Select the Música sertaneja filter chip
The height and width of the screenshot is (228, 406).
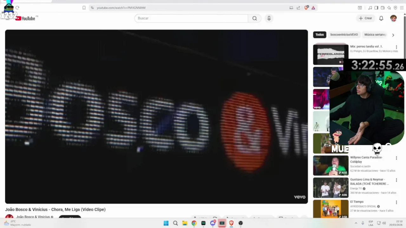tap(375, 35)
